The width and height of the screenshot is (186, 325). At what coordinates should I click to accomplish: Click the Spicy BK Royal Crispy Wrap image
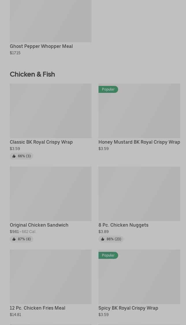click(x=139, y=279)
